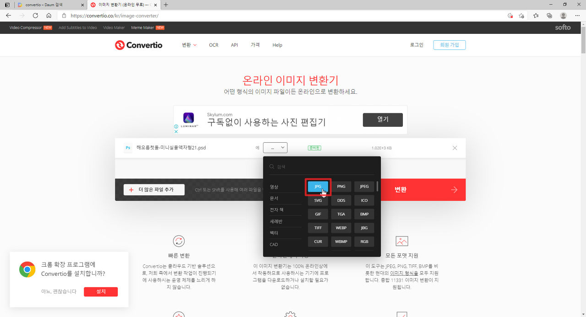Choose TIFF format

318,228
